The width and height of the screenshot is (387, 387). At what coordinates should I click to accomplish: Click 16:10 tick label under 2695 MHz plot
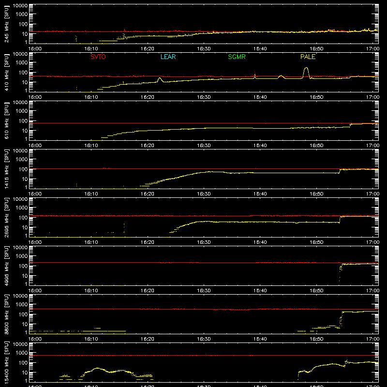(91, 242)
